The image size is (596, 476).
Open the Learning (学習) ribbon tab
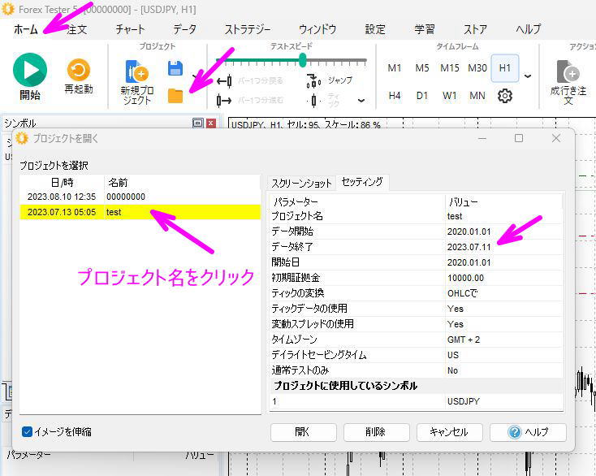424,29
